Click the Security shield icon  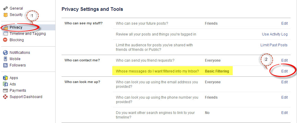[x=5, y=15]
